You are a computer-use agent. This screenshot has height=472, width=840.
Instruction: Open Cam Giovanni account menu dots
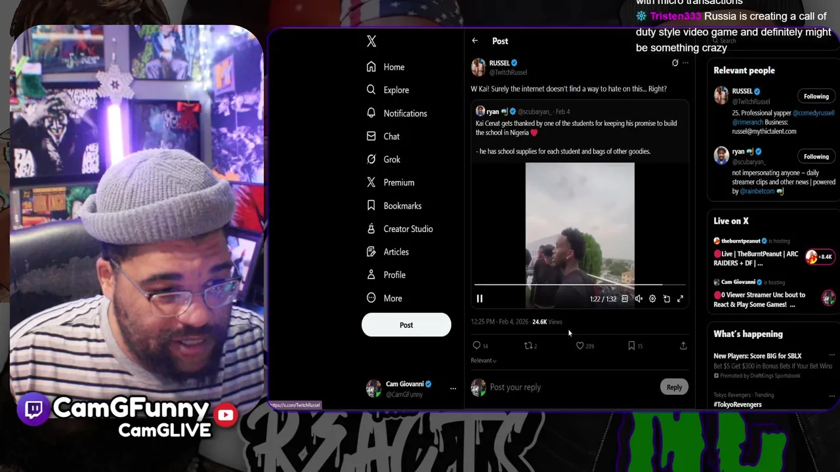coord(453,389)
